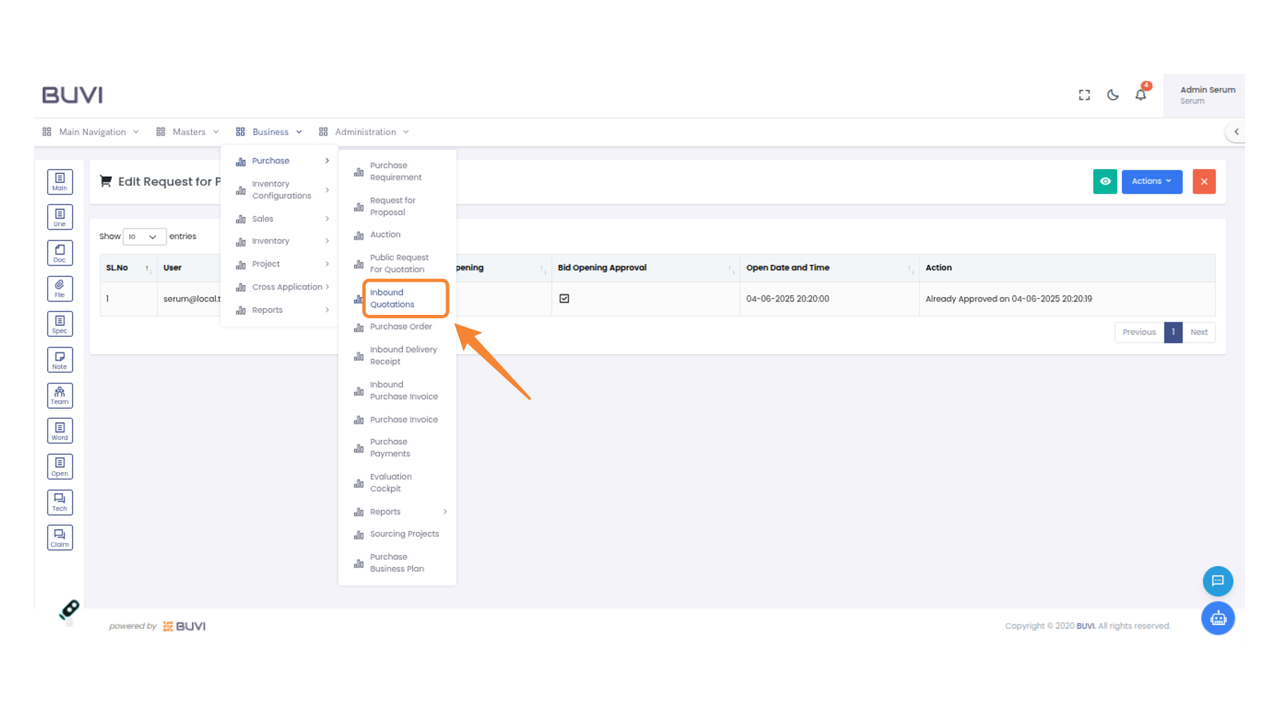1279x719 pixels.
Task: Toggle fullscreen mode in the header
Action: tap(1084, 95)
